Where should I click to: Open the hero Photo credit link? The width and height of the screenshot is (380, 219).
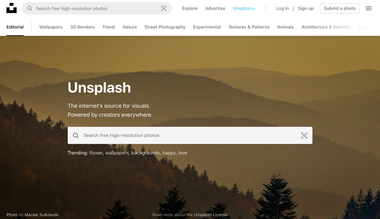12,215
